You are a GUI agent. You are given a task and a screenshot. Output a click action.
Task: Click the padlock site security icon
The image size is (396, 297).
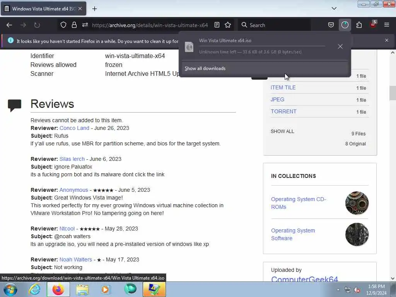(74, 25)
